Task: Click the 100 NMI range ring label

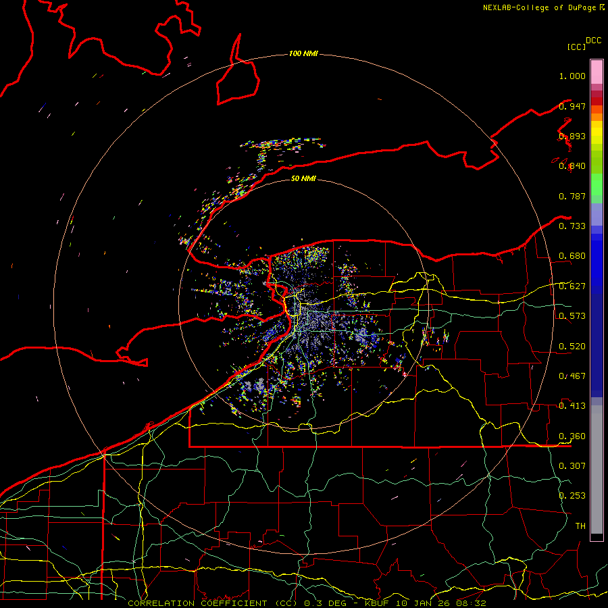Action: click(303, 53)
